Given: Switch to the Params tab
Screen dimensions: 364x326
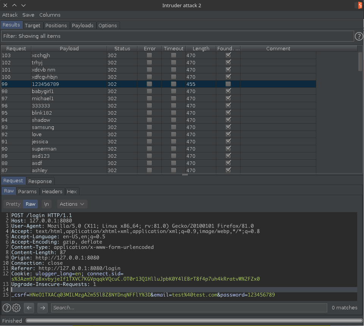Looking at the screenshot, I should [27, 191].
